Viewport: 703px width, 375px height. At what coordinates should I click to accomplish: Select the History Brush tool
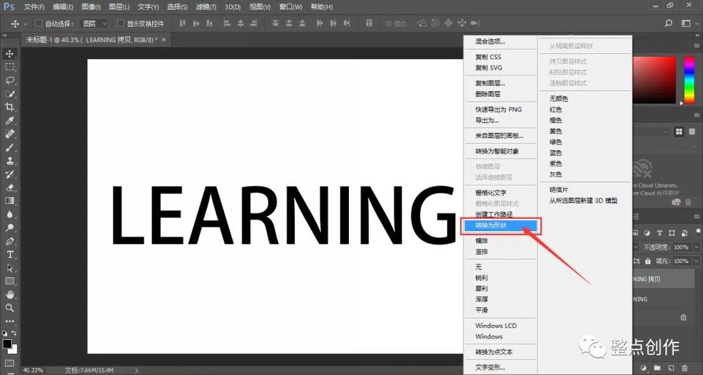click(x=9, y=174)
